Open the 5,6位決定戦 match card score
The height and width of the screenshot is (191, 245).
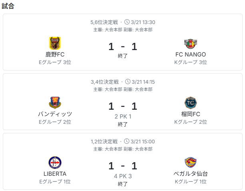[123, 46]
